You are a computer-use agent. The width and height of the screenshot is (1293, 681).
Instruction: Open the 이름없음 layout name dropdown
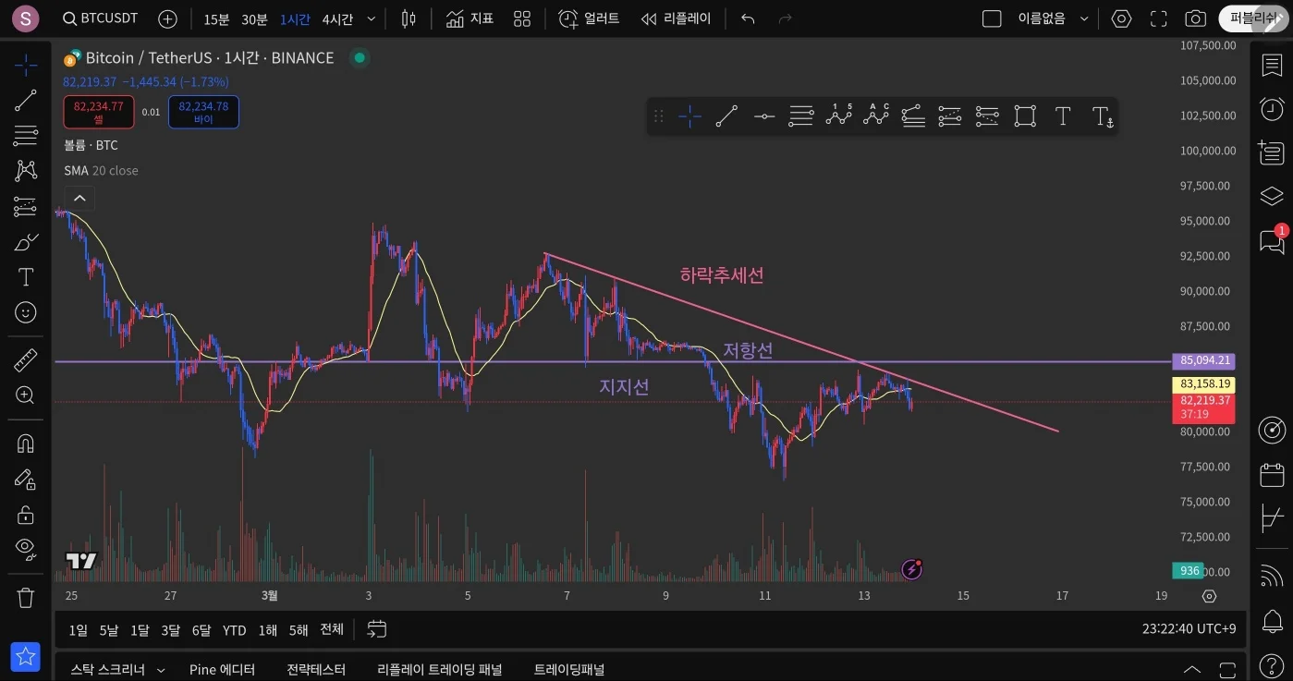1054,18
